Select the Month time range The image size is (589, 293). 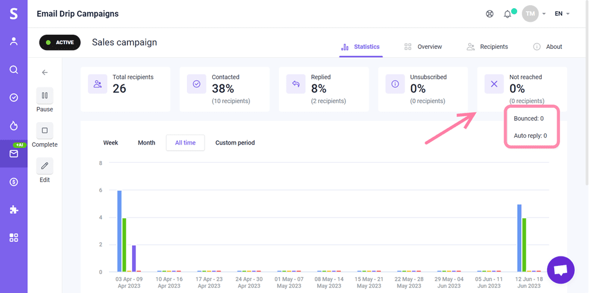(146, 143)
